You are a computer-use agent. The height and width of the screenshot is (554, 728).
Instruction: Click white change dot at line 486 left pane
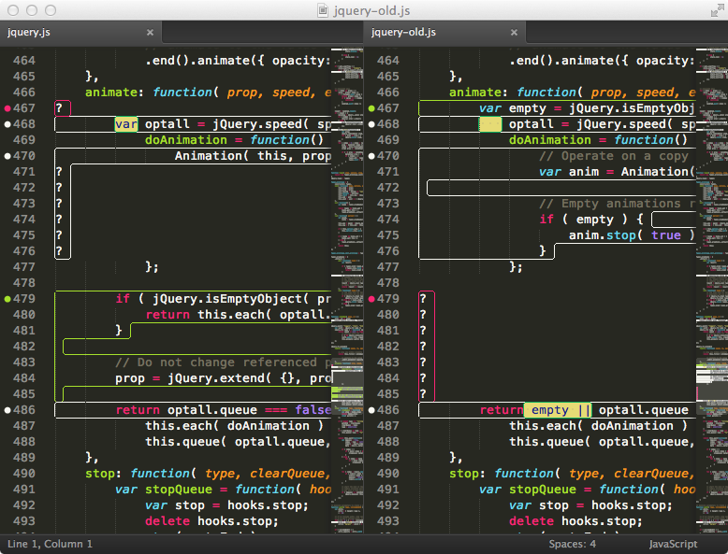(x=7, y=410)
